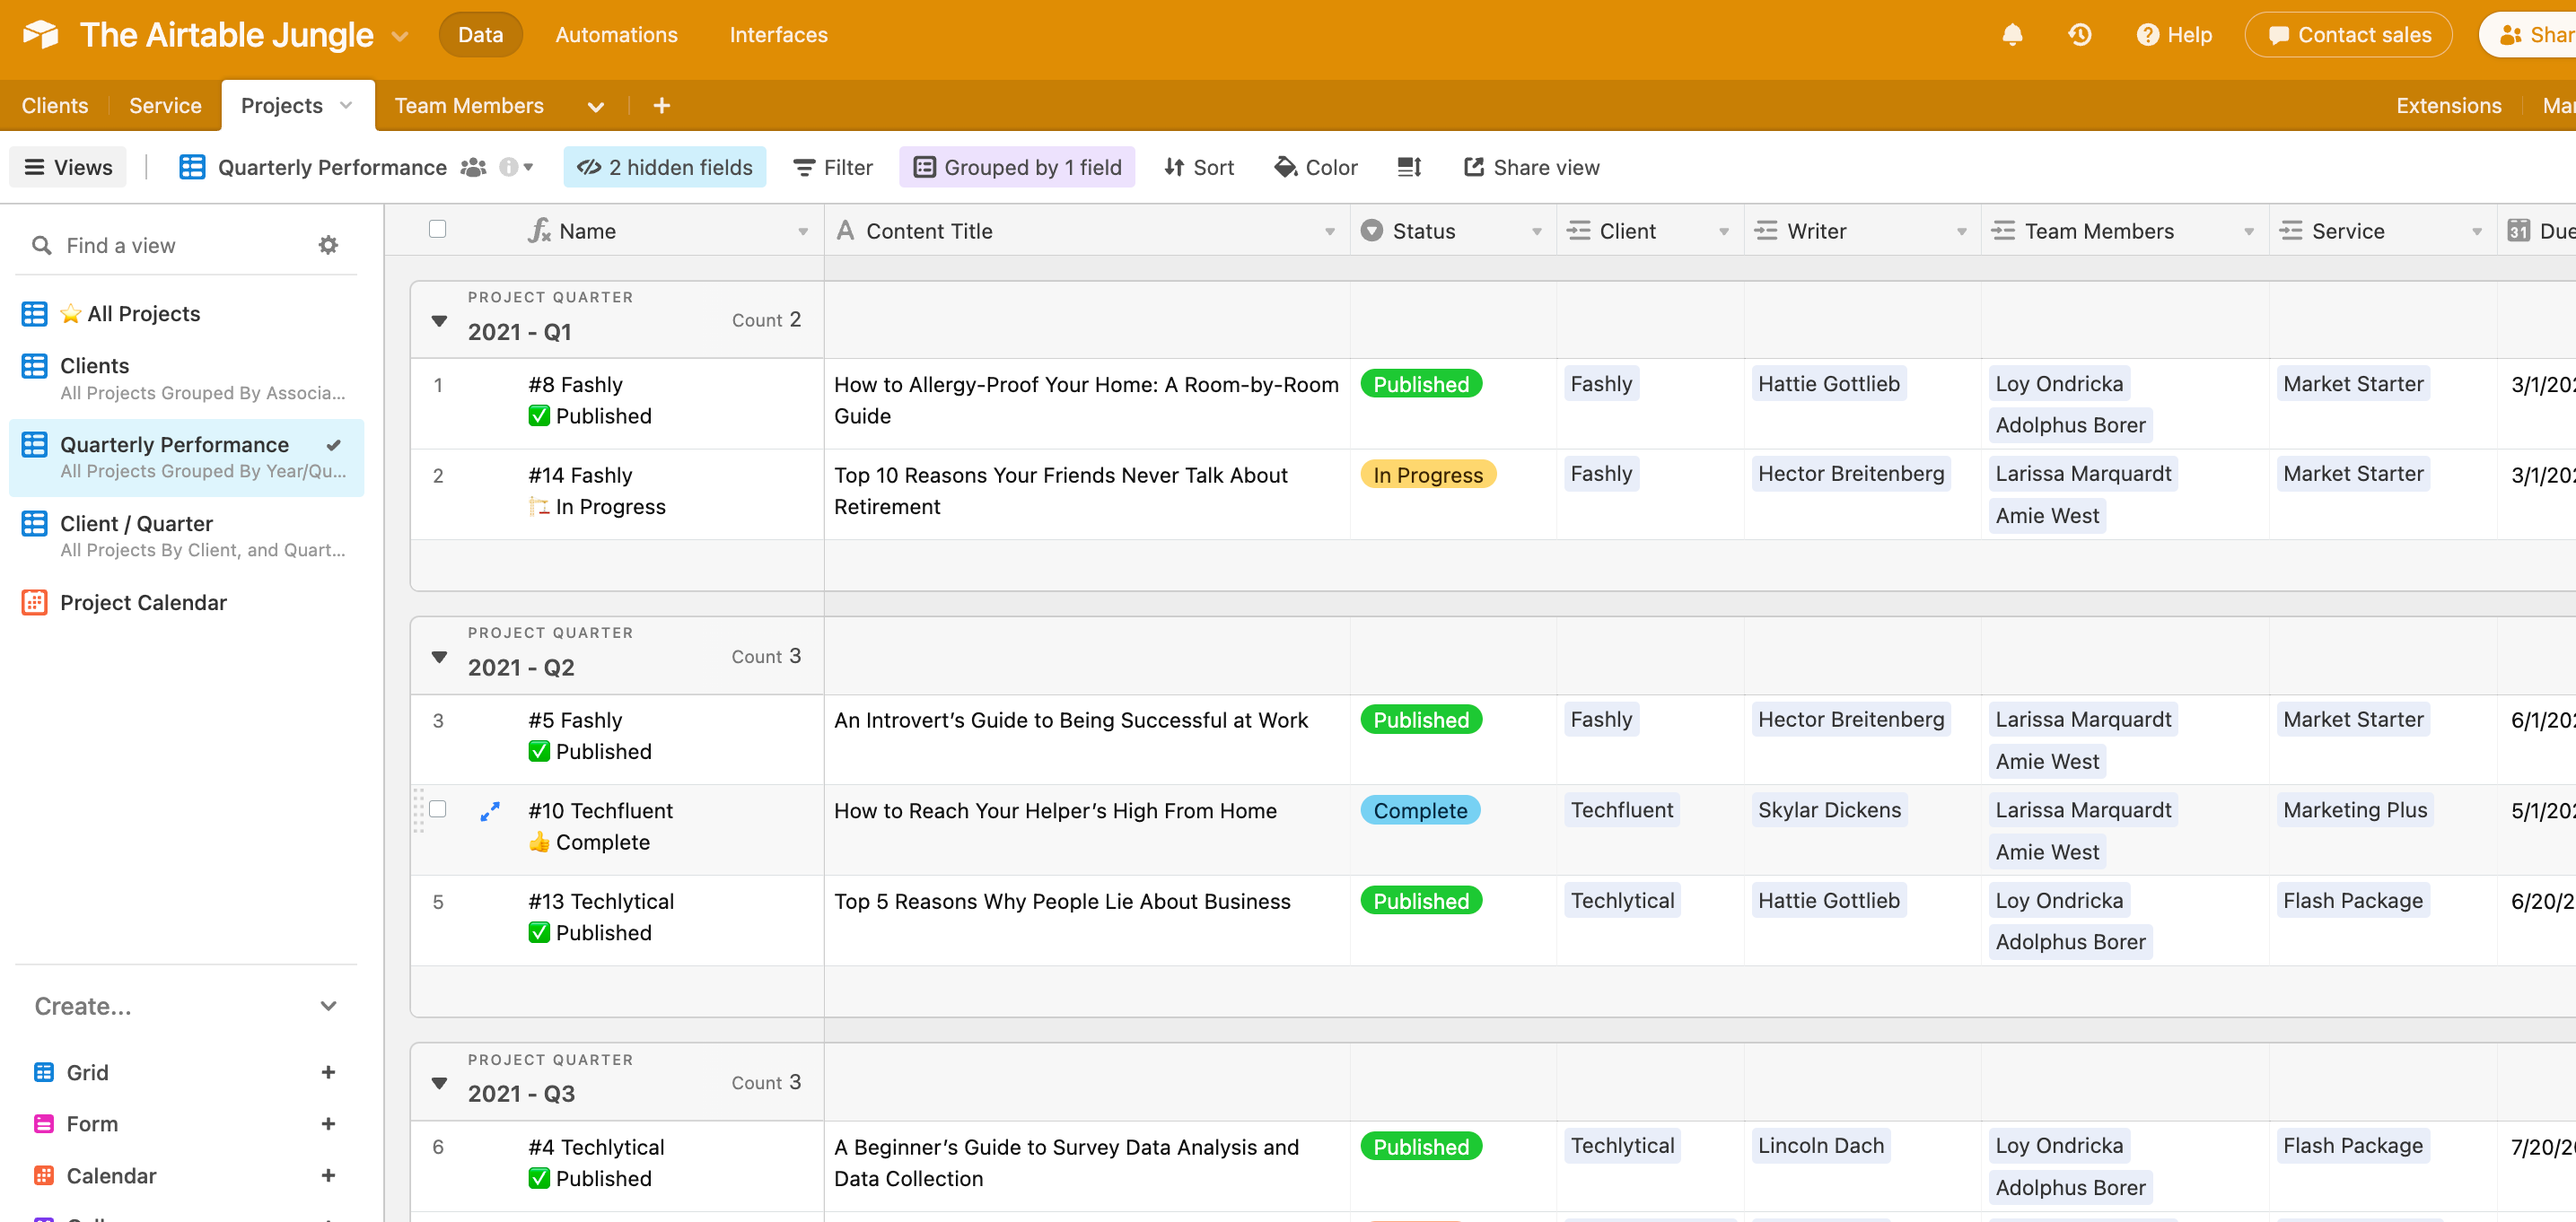
Task: Open the Help menu
Action: 2173,35
